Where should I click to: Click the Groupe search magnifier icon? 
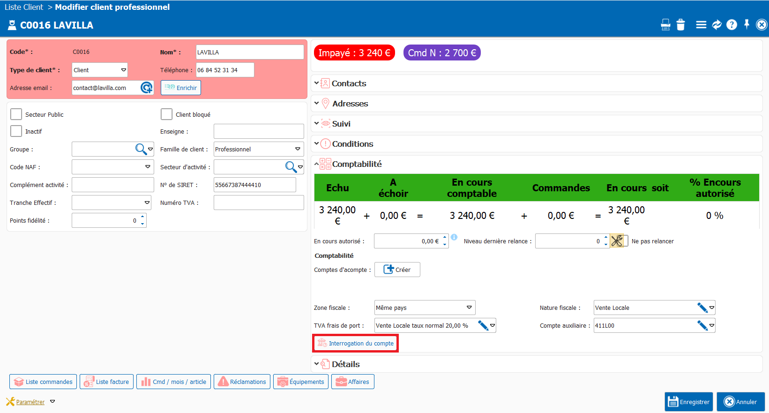(141, 149)
